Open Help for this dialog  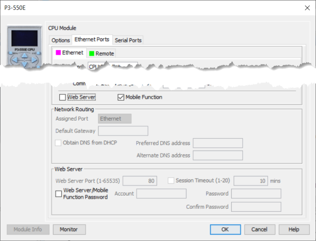(294, 229)
